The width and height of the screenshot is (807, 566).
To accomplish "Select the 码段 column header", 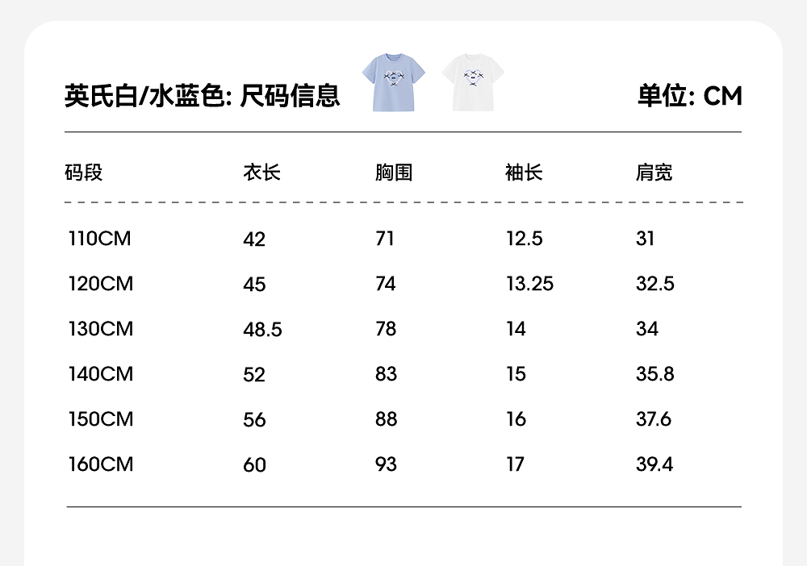I will point(84,173).
